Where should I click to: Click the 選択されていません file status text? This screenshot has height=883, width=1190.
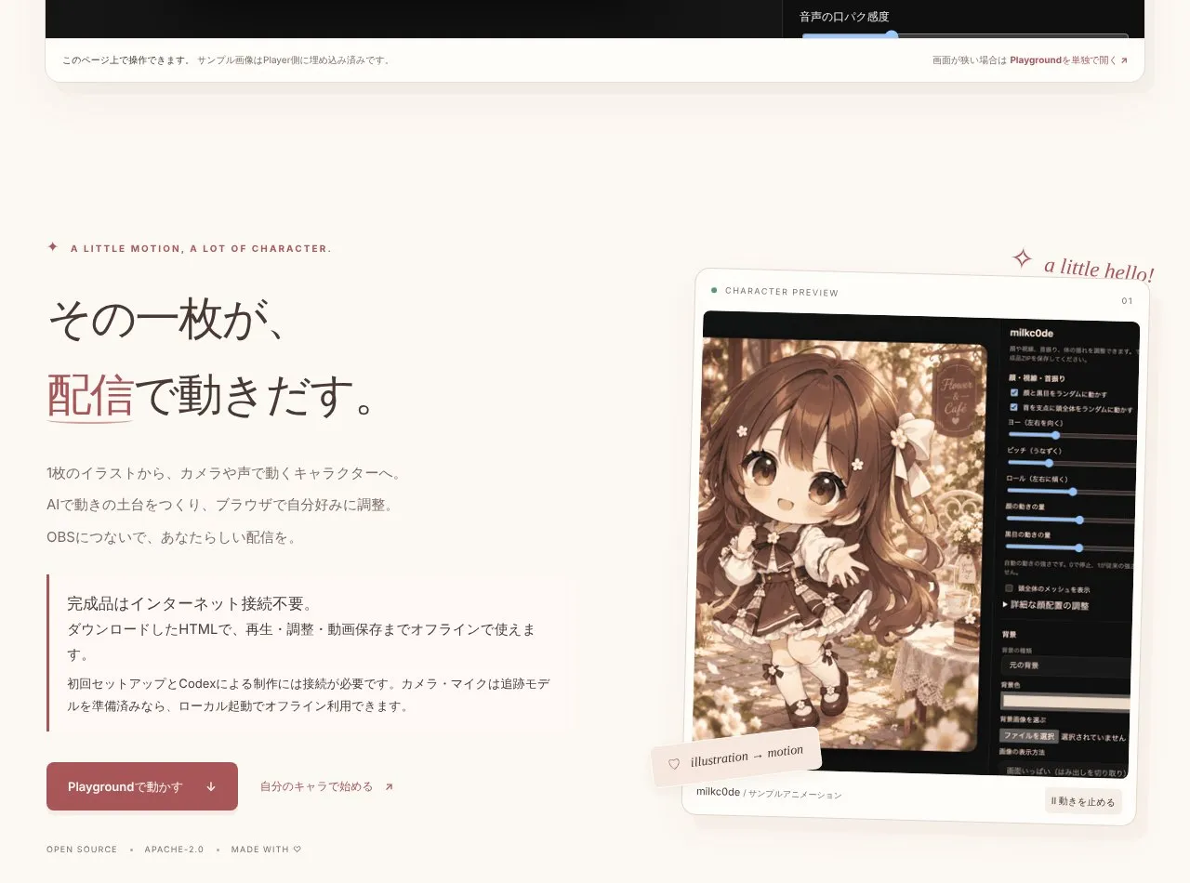[1093, 737]
